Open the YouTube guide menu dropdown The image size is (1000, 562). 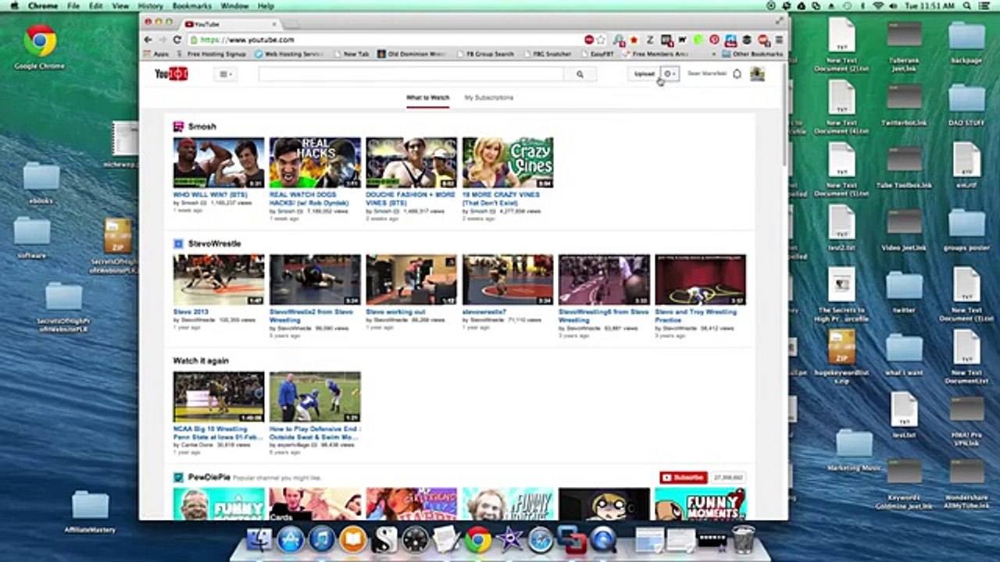pyautogui.click(x=225, y=74)
